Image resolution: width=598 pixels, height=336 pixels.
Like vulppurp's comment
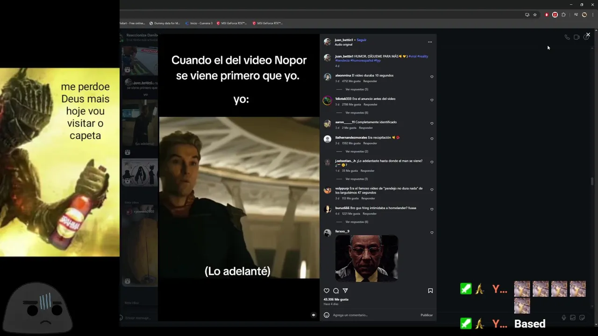click(x=432, y=189)
